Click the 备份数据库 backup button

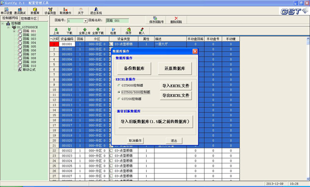pyautogui.click(x=134, y=69)
